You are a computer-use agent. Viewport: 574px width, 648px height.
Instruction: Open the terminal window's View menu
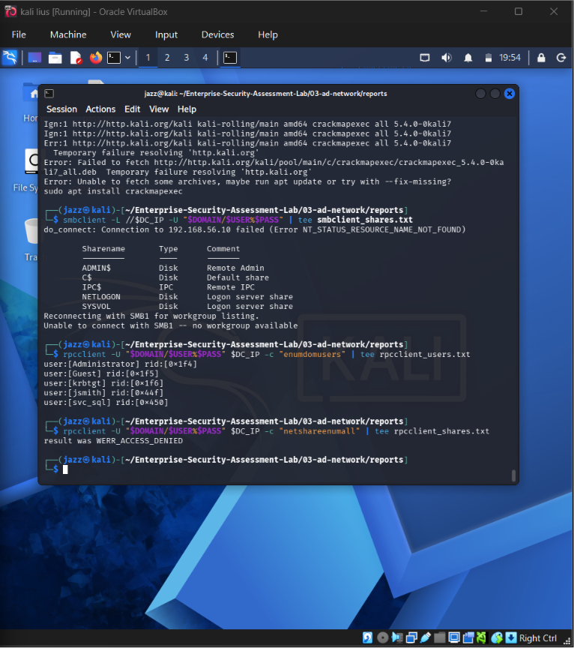coord(159,109)
